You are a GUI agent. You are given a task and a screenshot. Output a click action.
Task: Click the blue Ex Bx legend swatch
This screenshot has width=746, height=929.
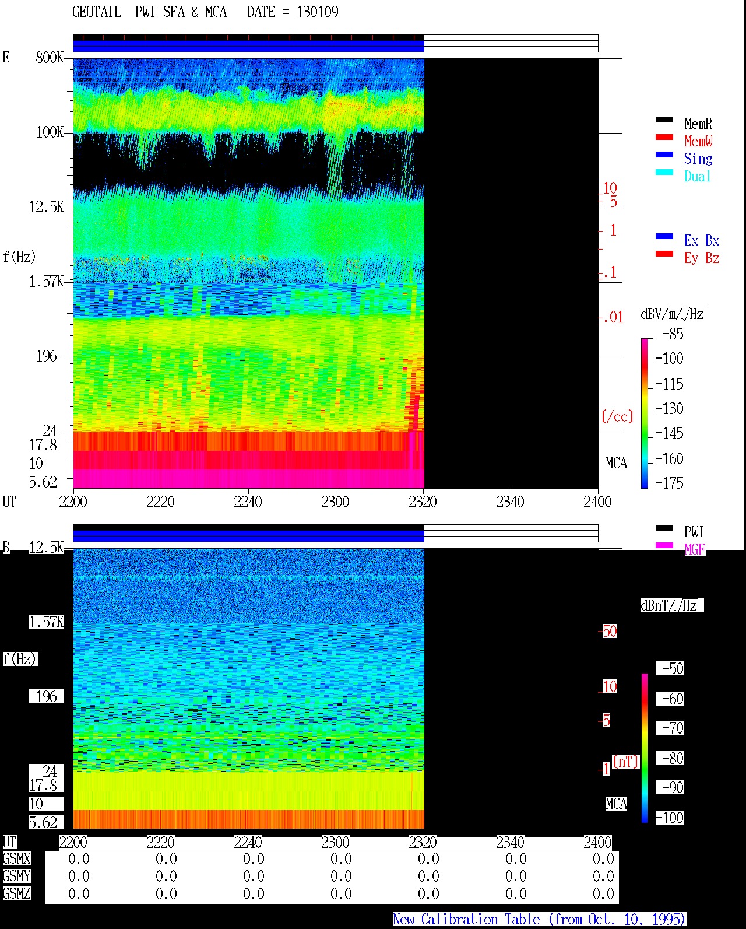point(664,236)
